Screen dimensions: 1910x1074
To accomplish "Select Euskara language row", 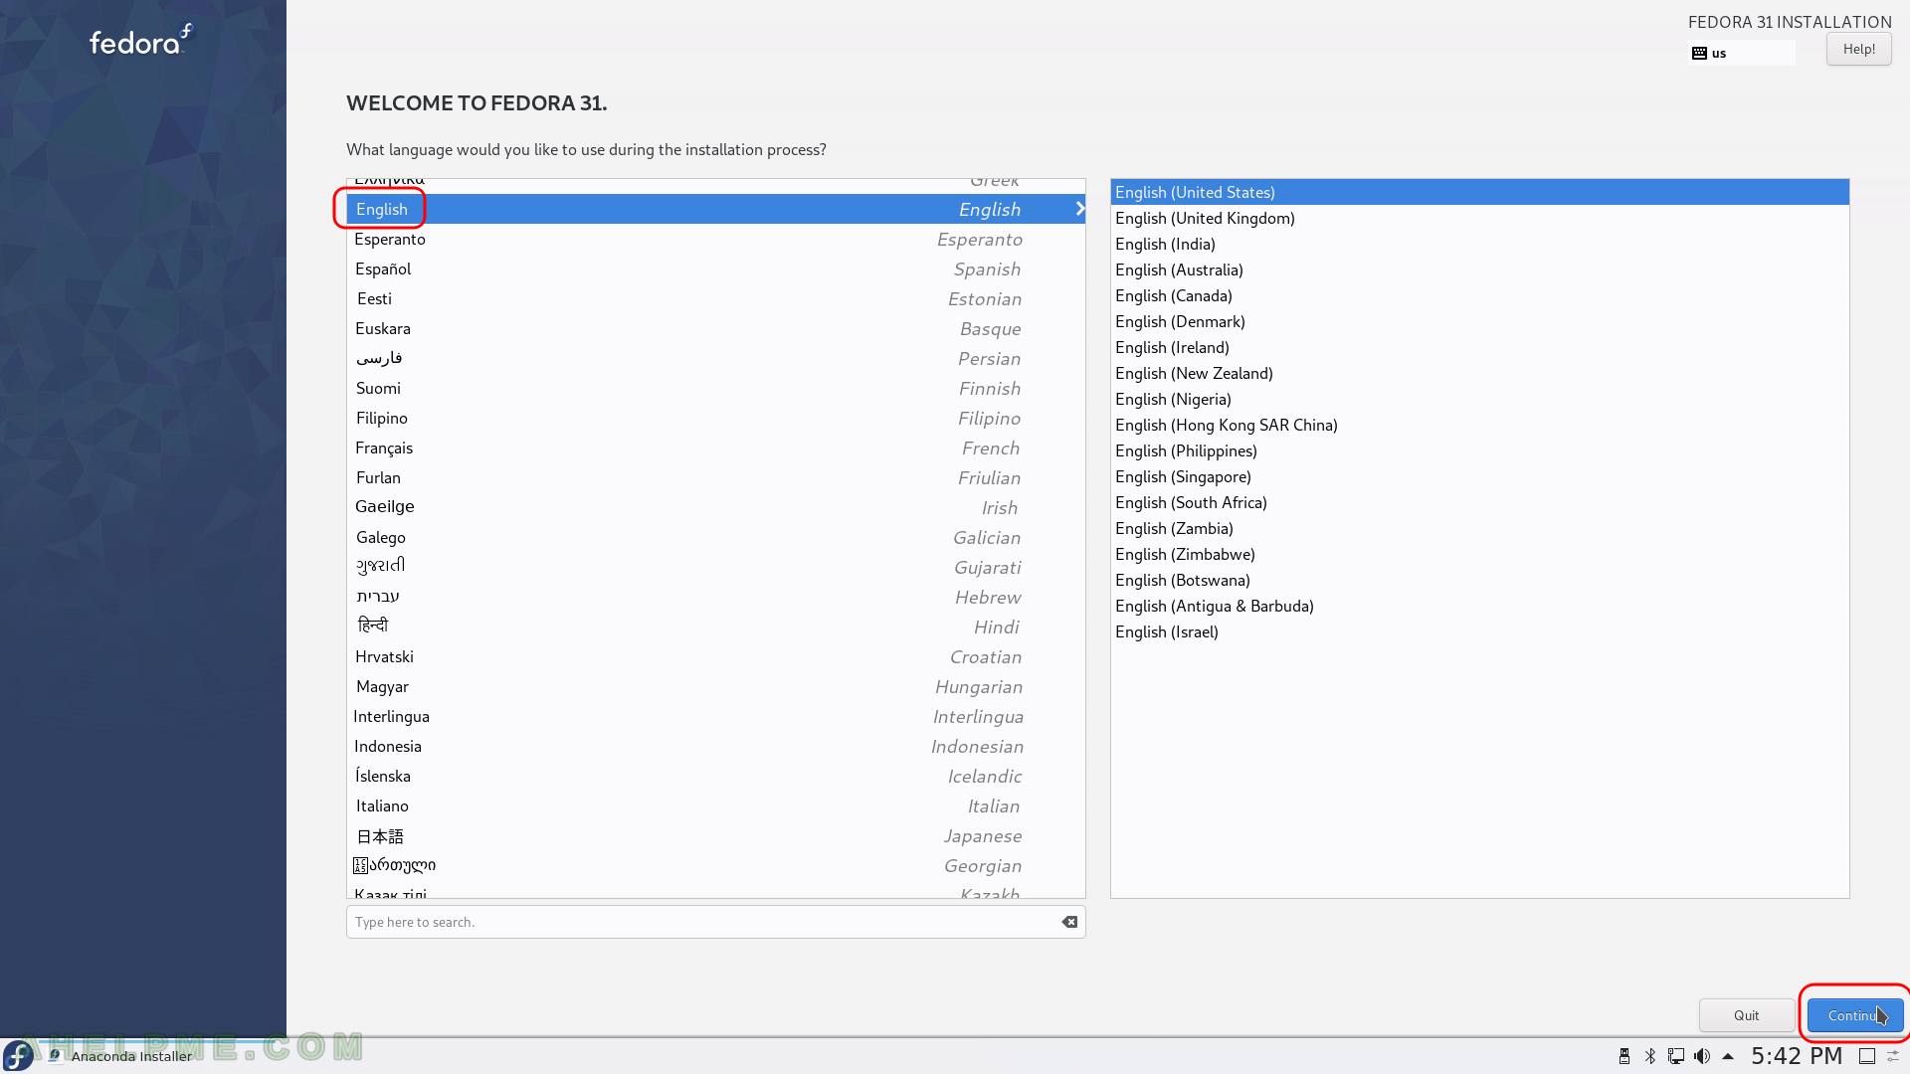I will coord(715,328).
